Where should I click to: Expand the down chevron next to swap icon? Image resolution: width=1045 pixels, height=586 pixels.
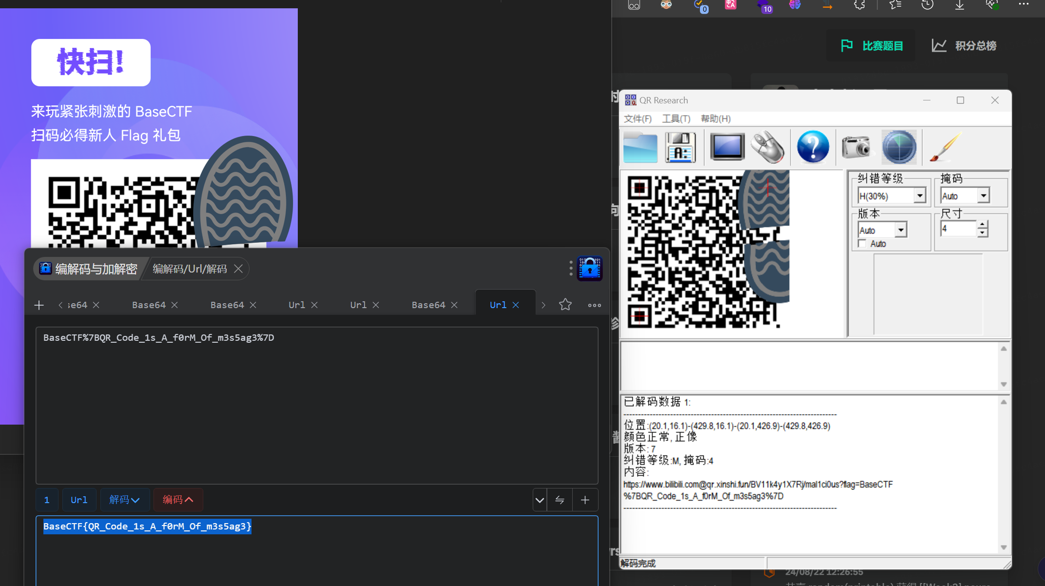[540, 500]
